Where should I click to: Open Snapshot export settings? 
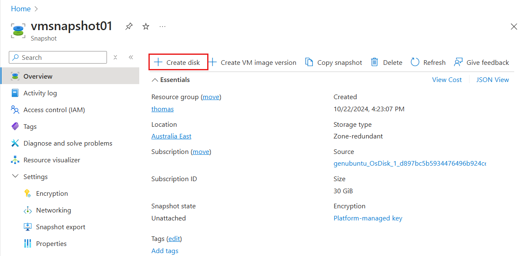click(59, 227)
